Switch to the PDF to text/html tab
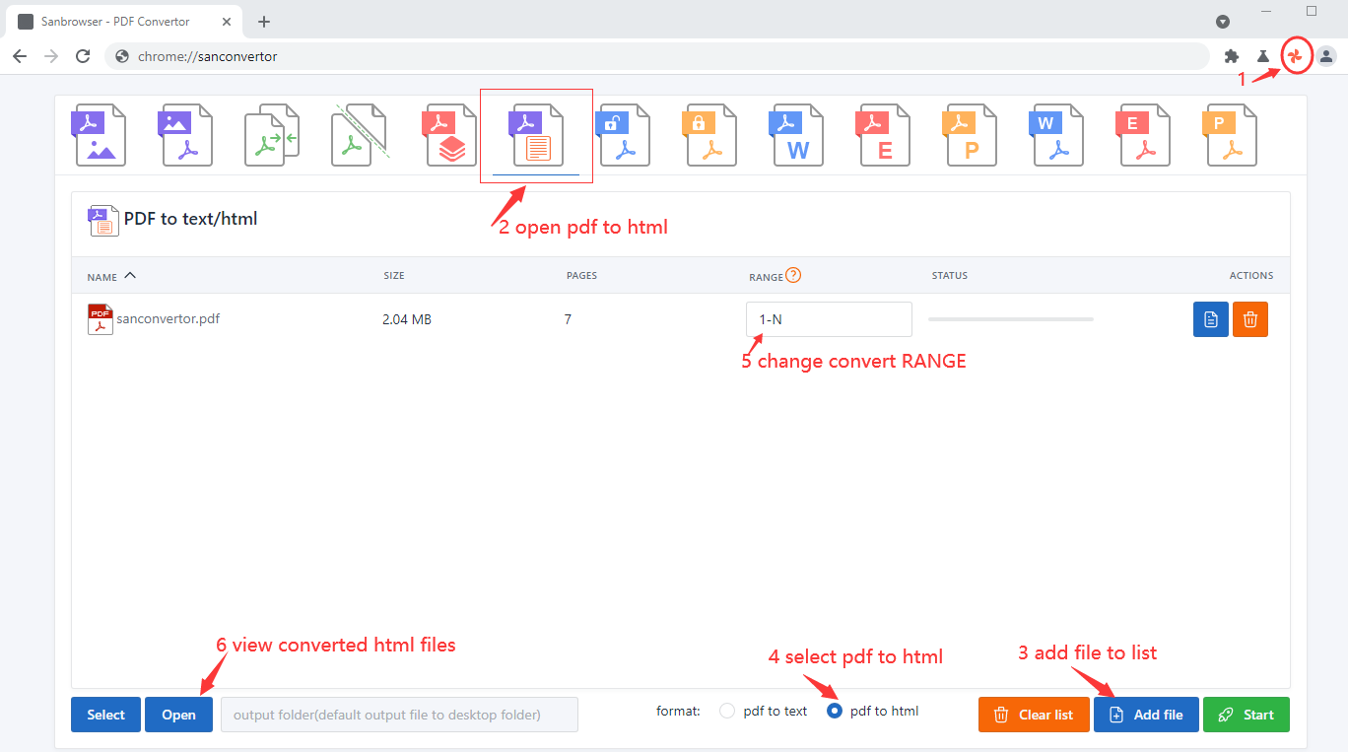This screenshot has width=1348, height=752. pos(536,135)
